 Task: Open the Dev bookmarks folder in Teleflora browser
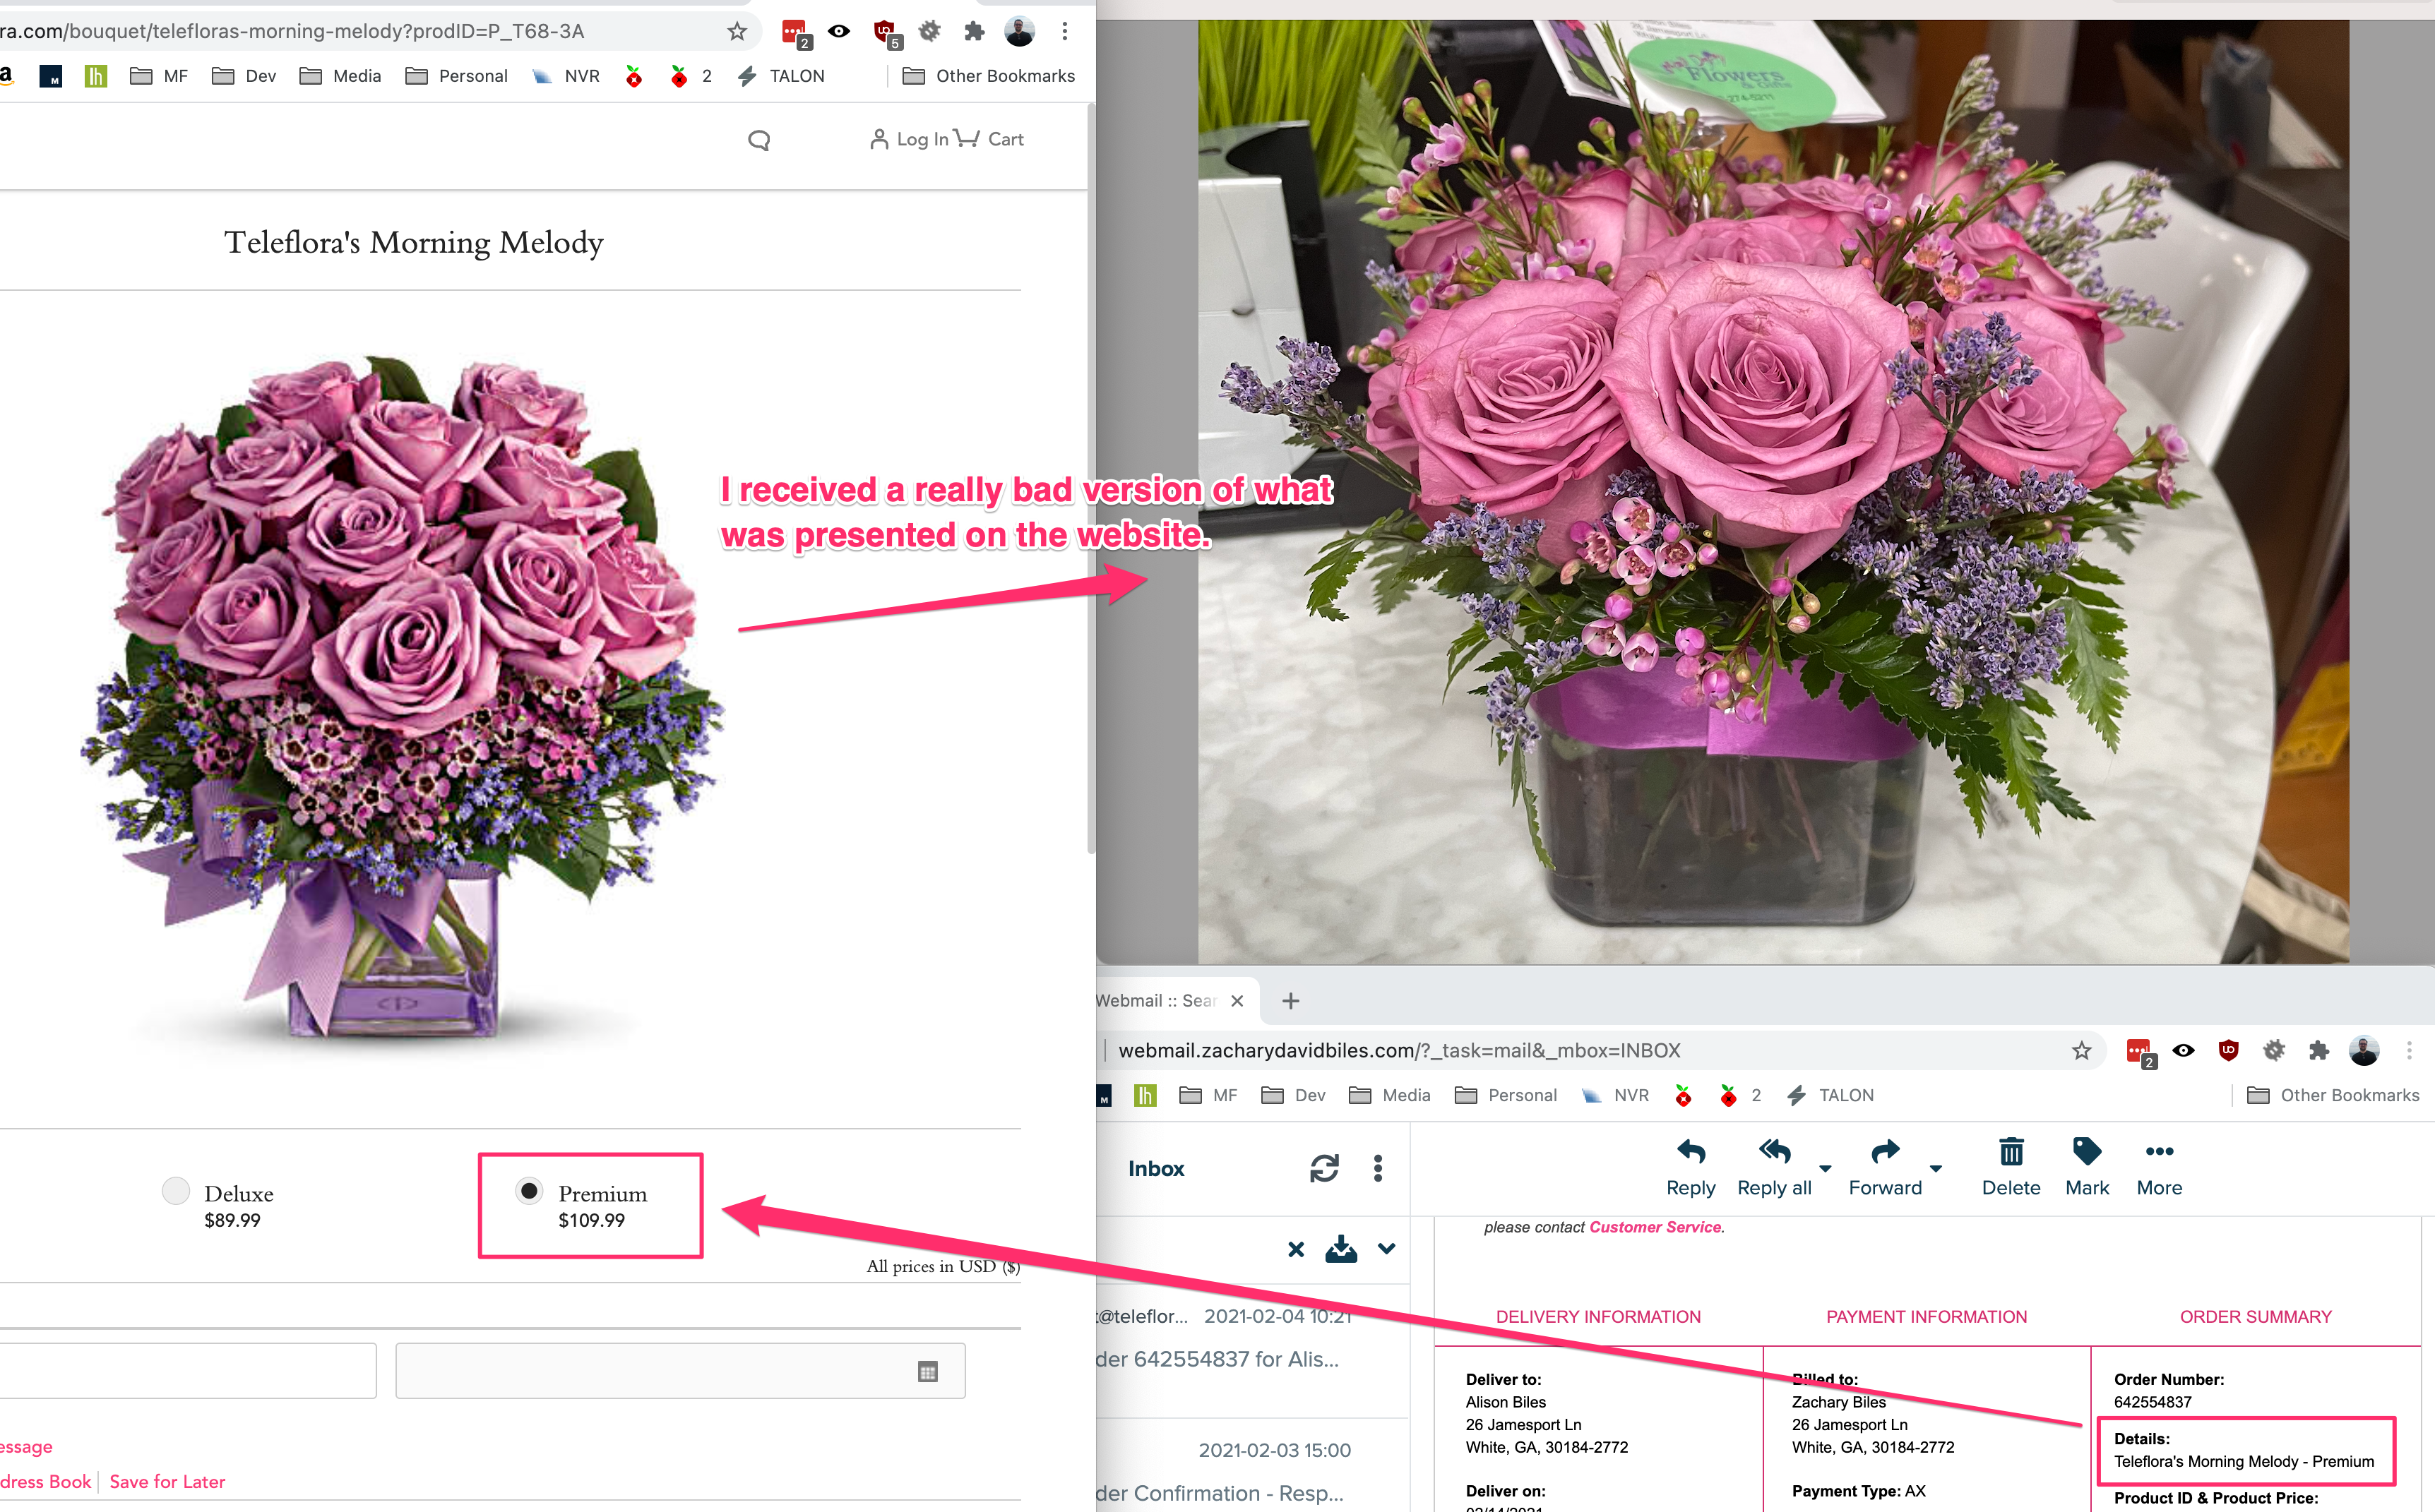(244, 76)
